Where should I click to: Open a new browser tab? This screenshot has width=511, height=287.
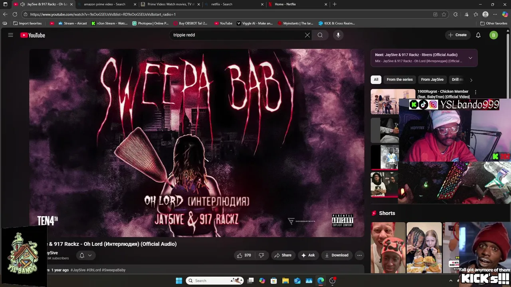coord(335,4)
